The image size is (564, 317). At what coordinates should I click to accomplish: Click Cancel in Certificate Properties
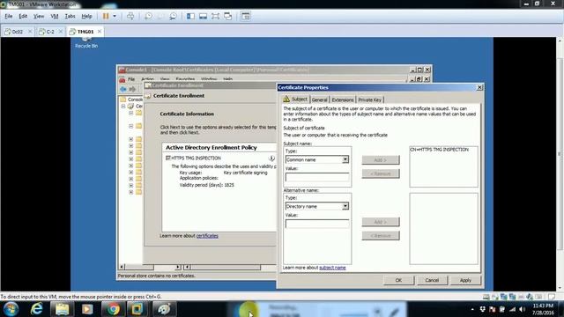pos(432,280)
